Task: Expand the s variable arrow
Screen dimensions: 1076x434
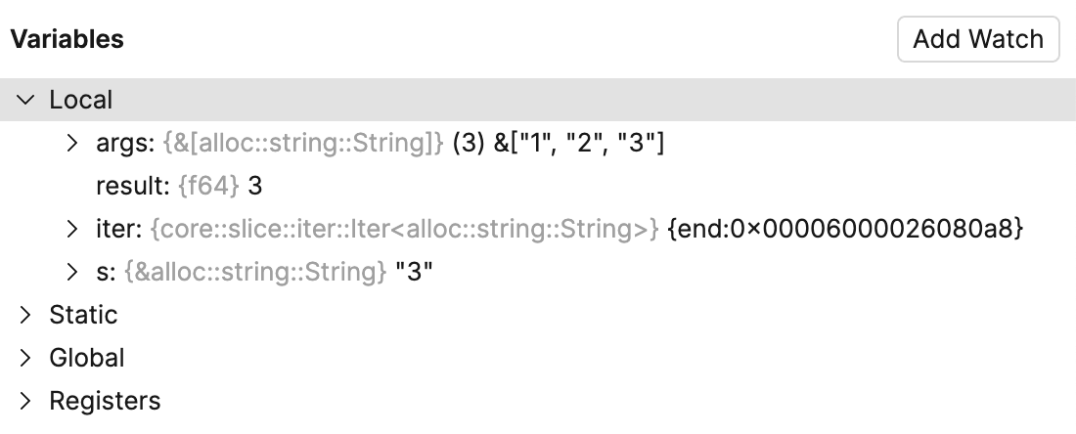Action: [71, 272]
